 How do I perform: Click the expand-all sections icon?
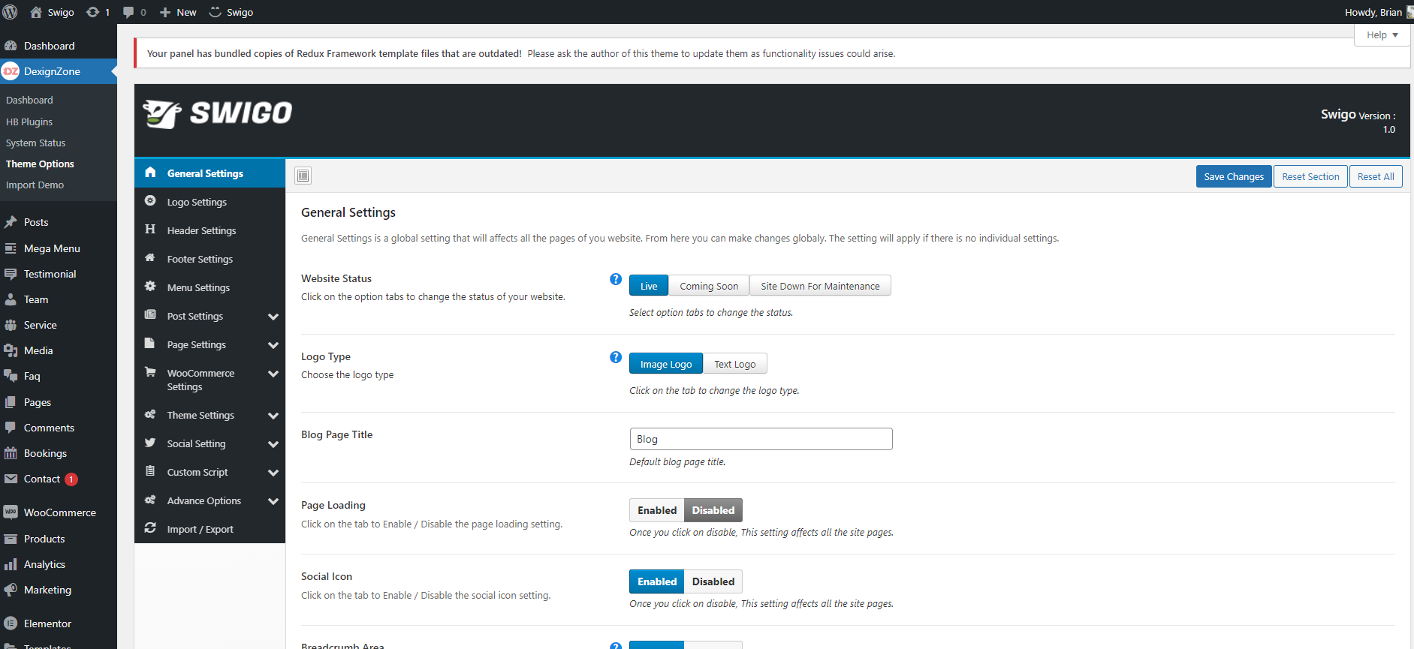click(x=303, y=176)
